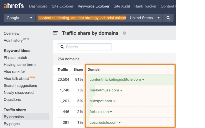This screenshot has width=205, height=128.
Task: Click the search magnifier button in header
Action: (168, 18)
